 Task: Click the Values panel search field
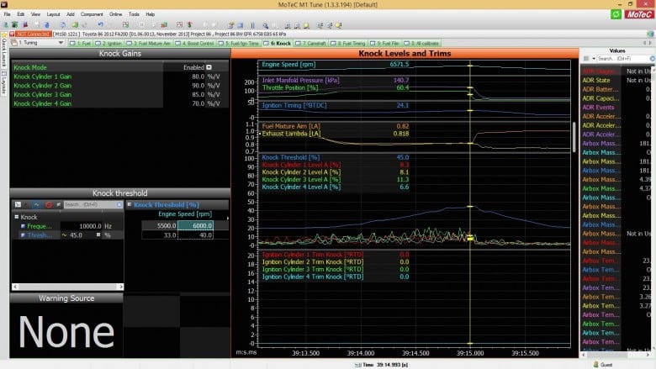click(x=623, y=59)
